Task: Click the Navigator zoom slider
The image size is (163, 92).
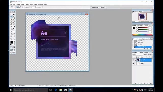Action: click(x=145, y=22)
